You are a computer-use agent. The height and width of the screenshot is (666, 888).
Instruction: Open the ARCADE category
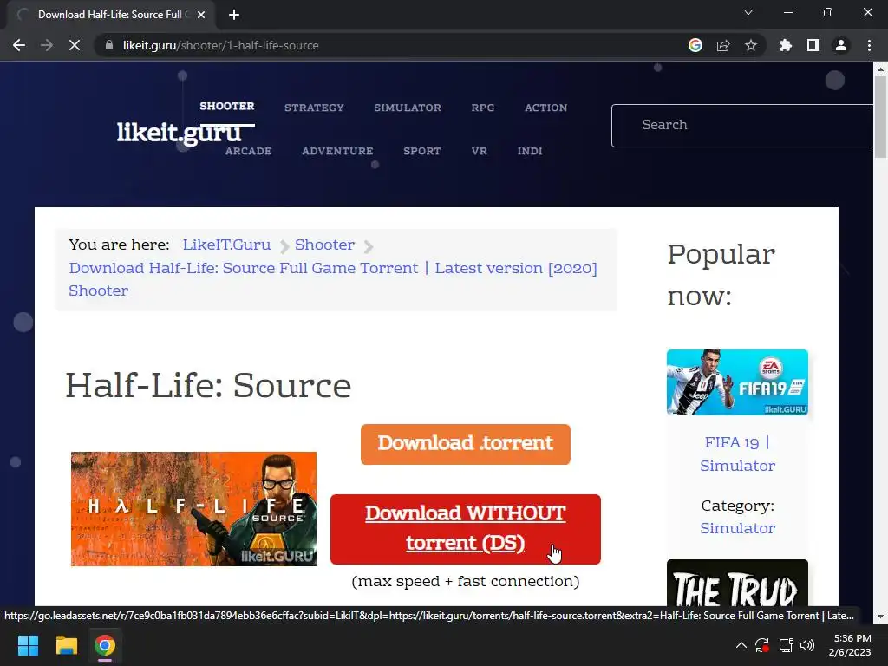[x=248, y=151]
